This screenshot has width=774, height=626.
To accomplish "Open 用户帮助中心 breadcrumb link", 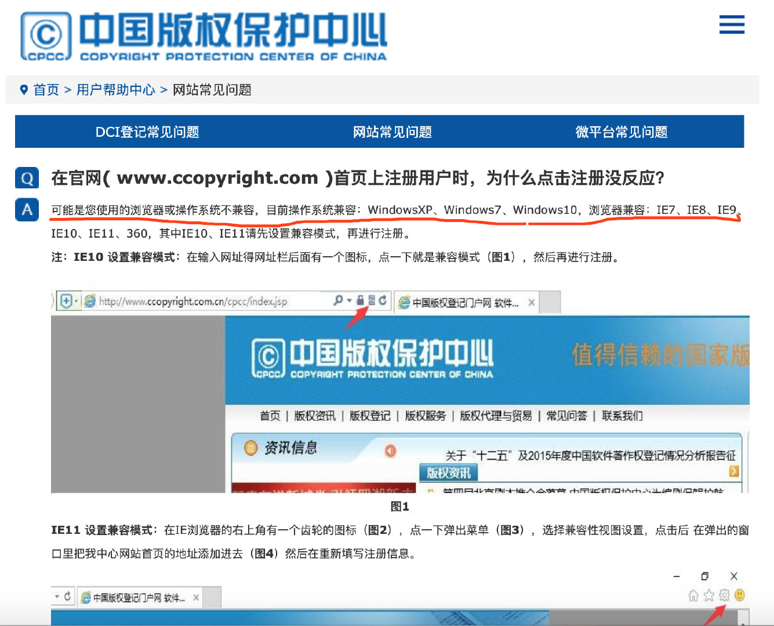I will [x=116, y=90].
